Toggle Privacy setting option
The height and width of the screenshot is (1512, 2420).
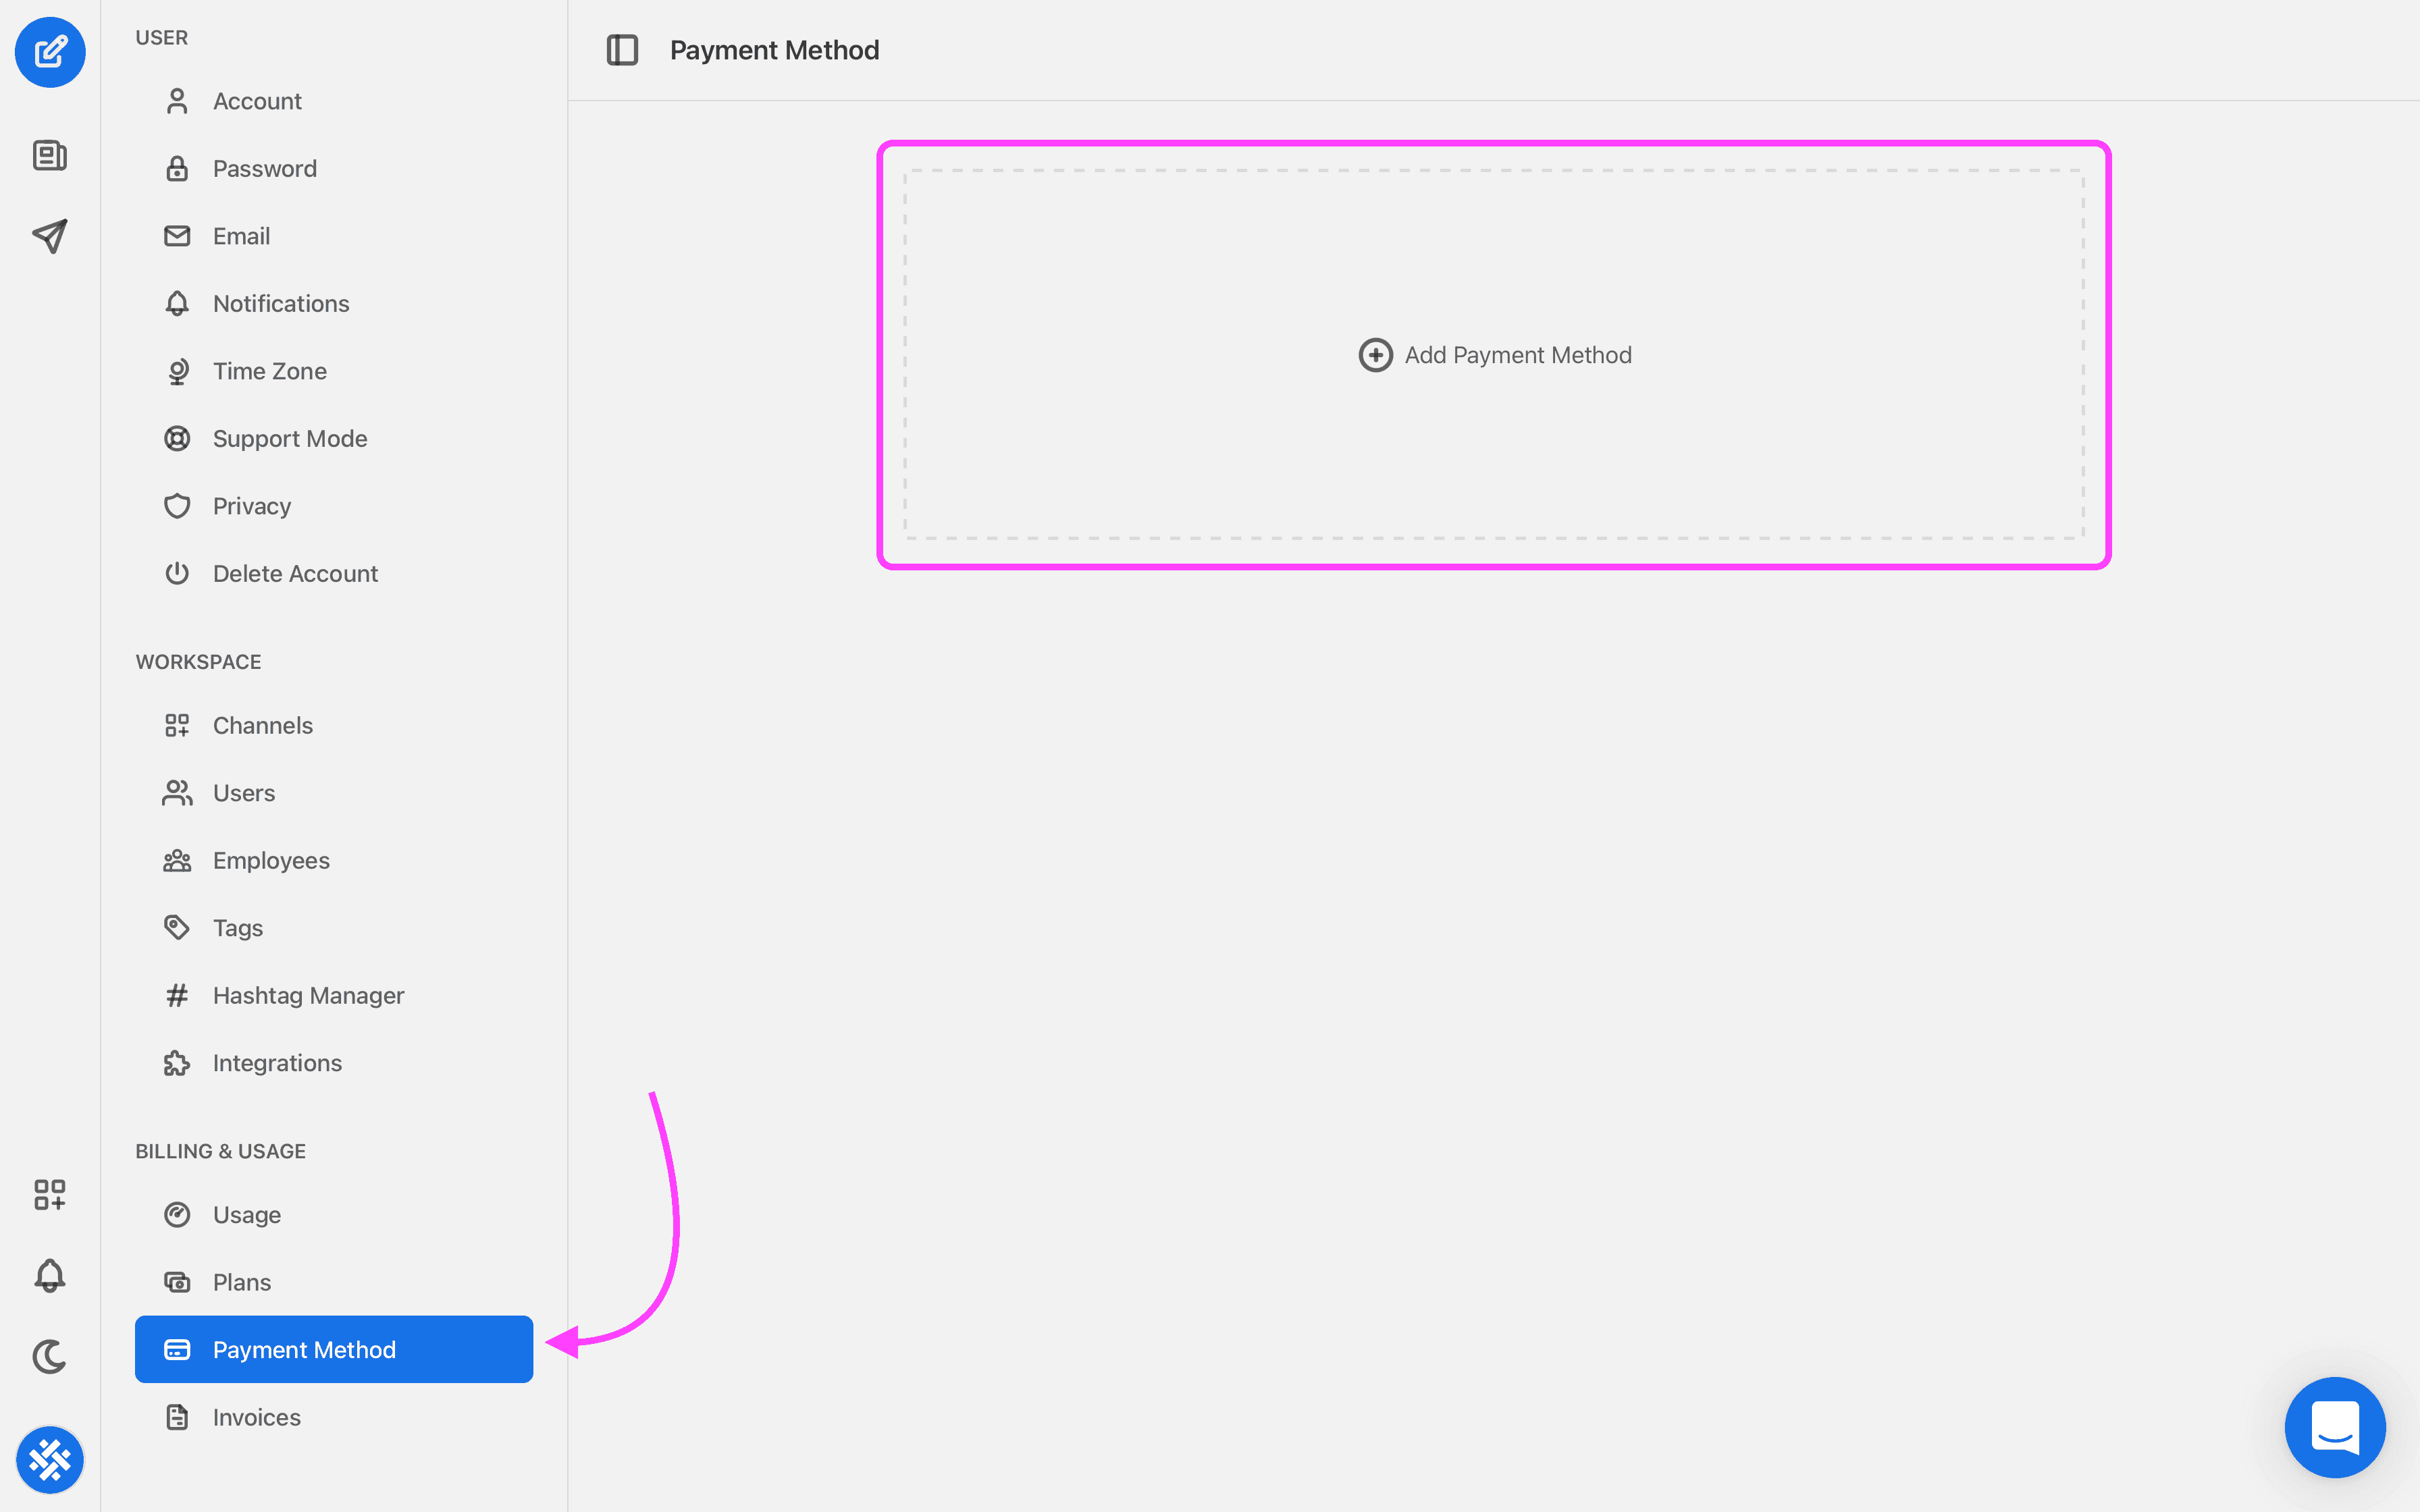[251, 505]
